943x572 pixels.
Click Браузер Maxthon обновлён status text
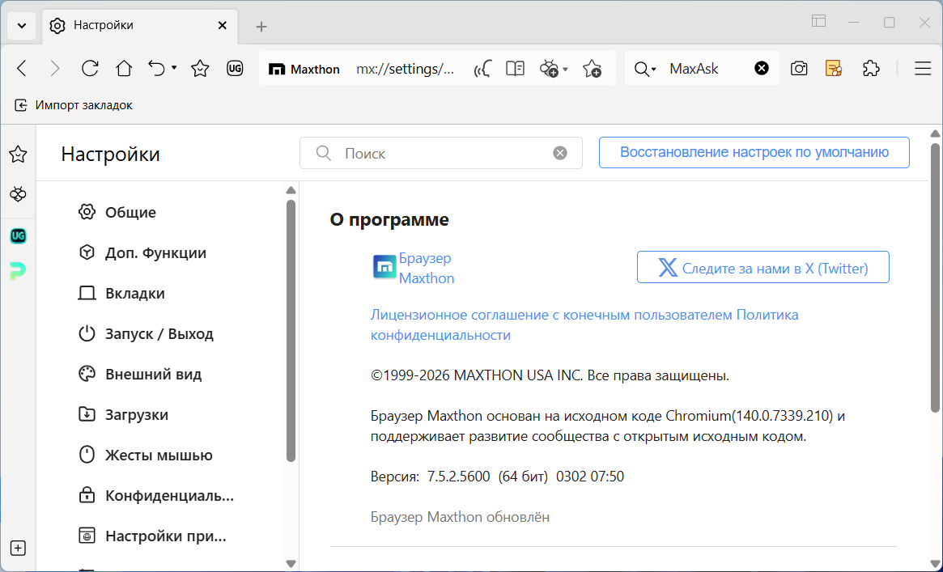coord(460,517)
